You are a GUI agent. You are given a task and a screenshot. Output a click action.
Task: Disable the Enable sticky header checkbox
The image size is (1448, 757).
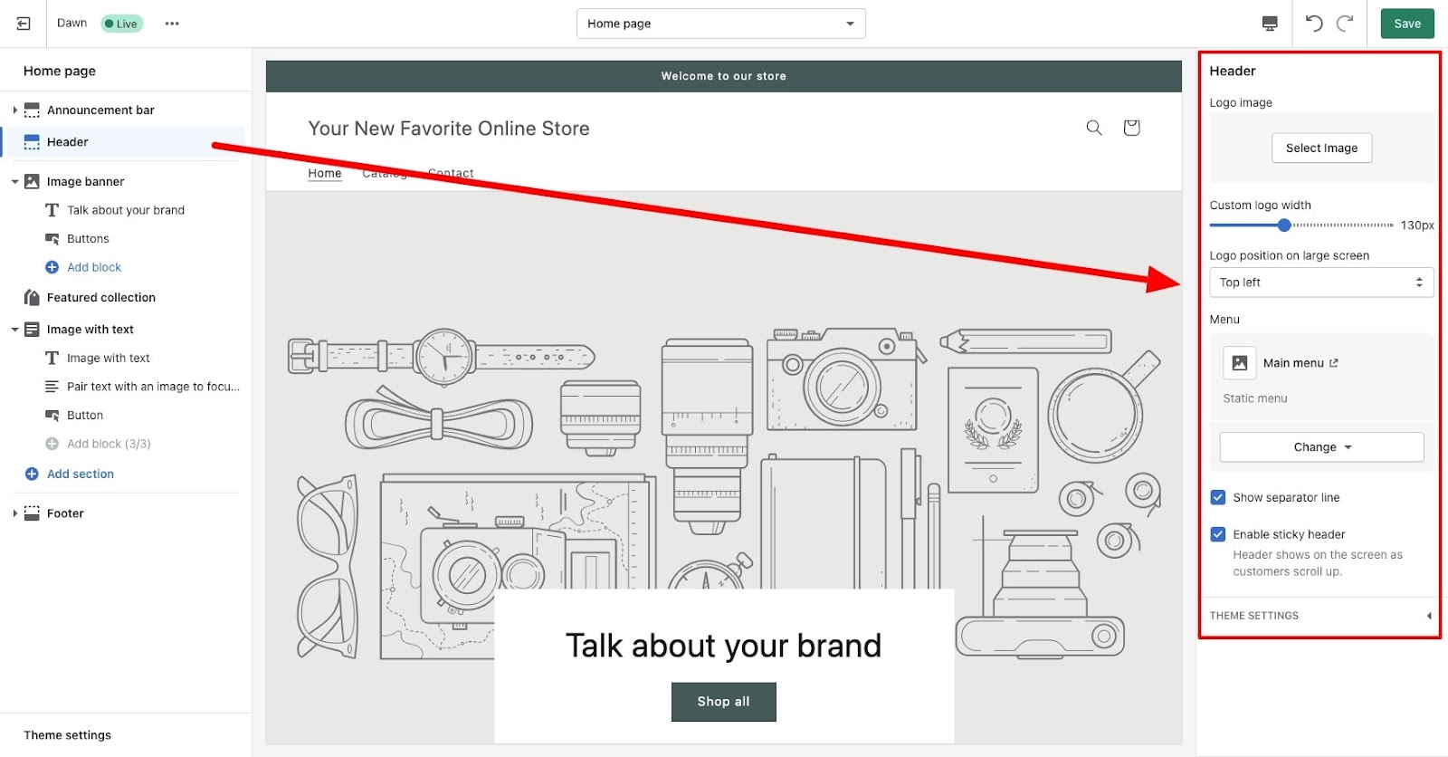(1218, 534)
